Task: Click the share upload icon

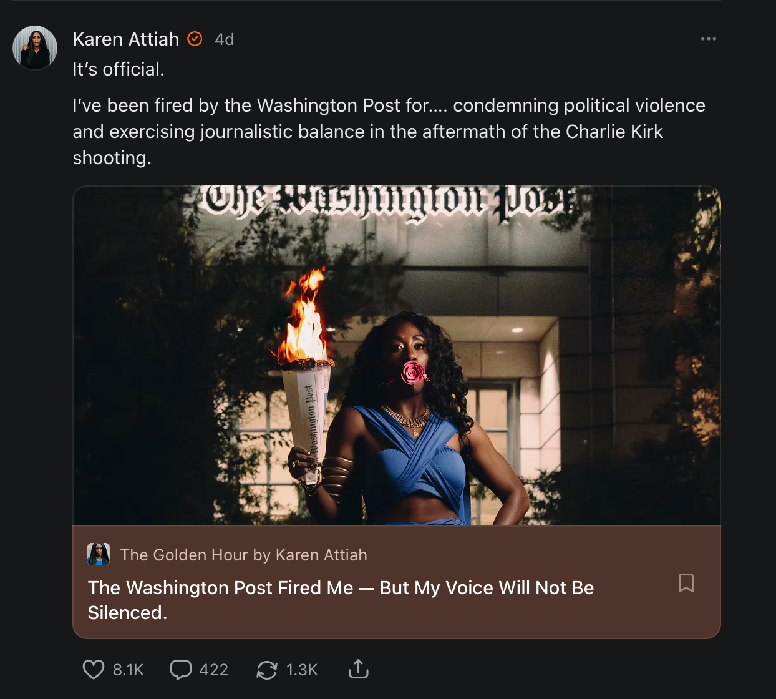Action: [358, 669]
